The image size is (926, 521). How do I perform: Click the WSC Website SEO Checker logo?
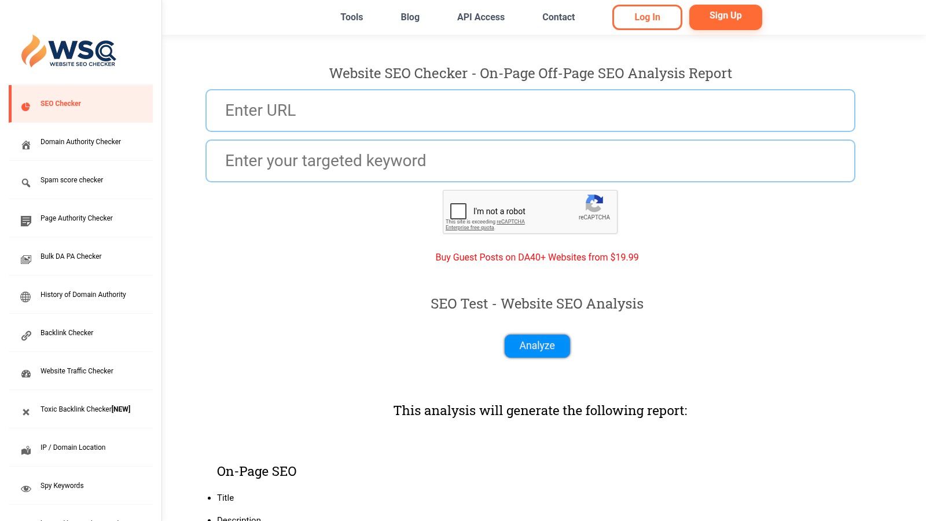click(68, 51)
